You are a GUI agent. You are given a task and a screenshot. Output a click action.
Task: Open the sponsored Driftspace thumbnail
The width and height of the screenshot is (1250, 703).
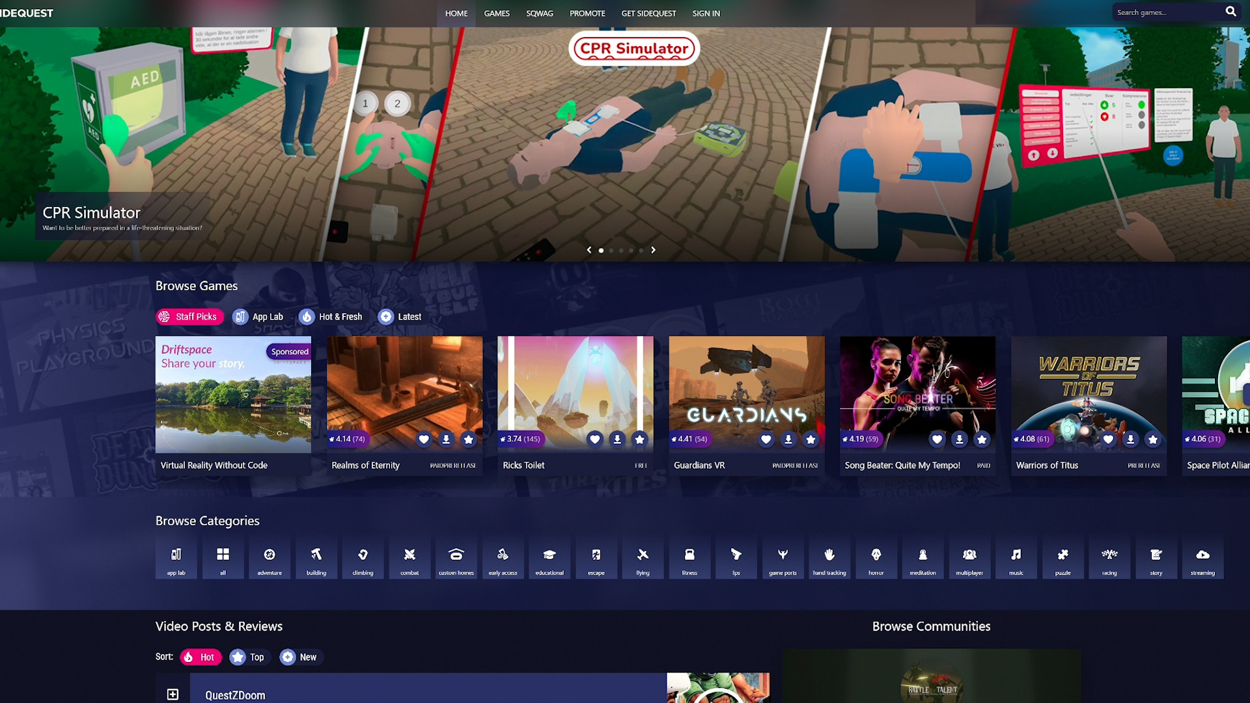pos(233,394)
